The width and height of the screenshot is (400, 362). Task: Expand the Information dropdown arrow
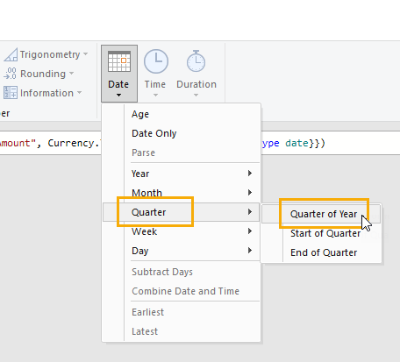(79, 93)
